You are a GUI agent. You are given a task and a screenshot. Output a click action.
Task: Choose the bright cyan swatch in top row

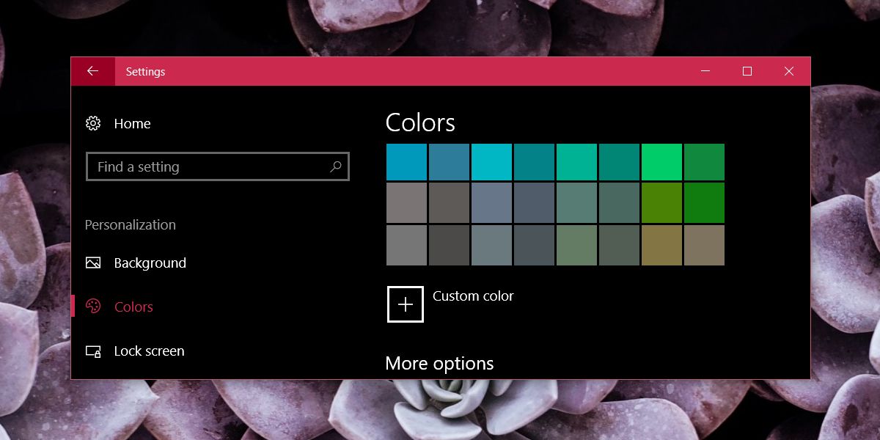[x=491, y=162]
